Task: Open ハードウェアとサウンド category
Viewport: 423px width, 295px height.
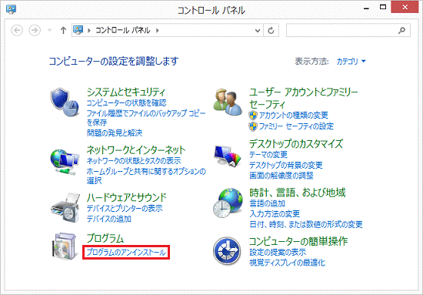Action: pyautogui.click(x=127, y=198)
